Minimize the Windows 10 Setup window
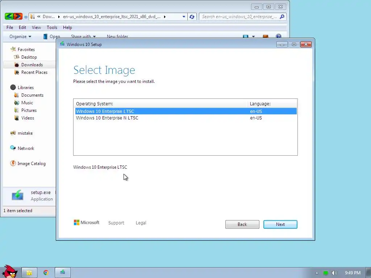371x278 pixels. click(x=282, y=45)
